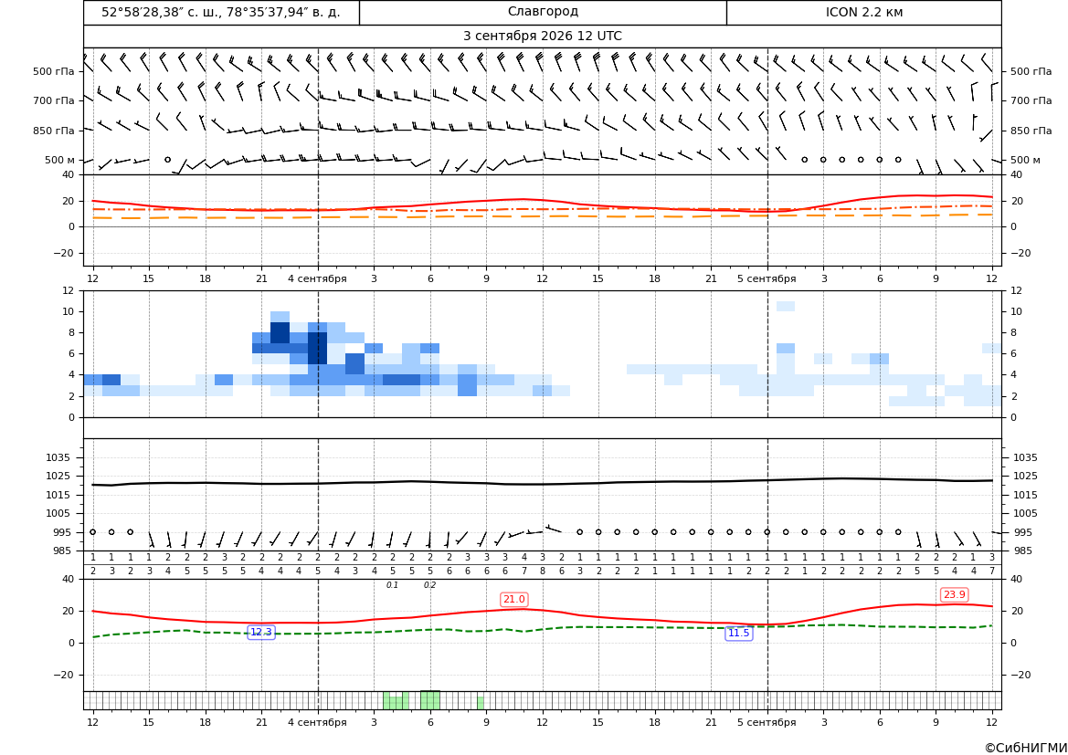1068x755 pixels.
Task: Click the red 23.9 maximum temperature label
Action: 954,594
